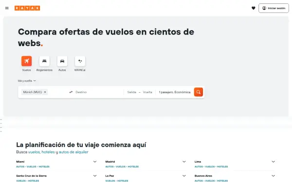The image size is (292, 182).
Task: Remove Múnich (MUC) origin chip
Action: [x=45, y=92]
